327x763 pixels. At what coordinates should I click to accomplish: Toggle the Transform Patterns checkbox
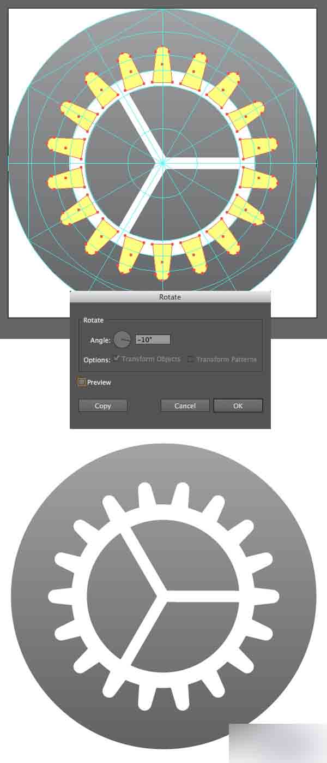190,359
